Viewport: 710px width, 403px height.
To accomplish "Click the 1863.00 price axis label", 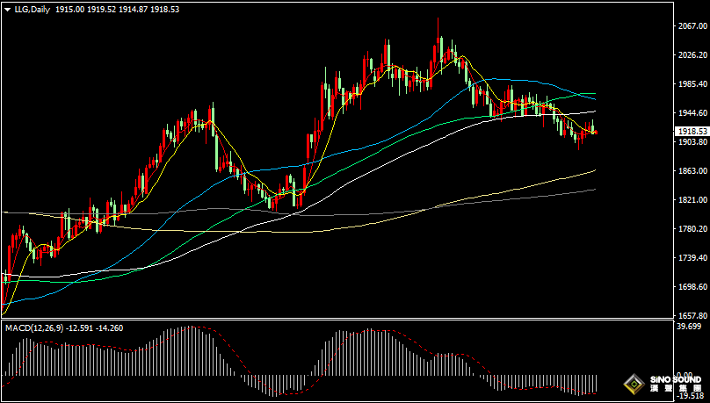I will [691, 171].
